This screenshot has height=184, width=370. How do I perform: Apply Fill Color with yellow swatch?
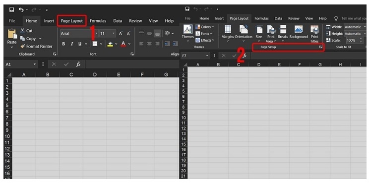(x=110, y=44)
